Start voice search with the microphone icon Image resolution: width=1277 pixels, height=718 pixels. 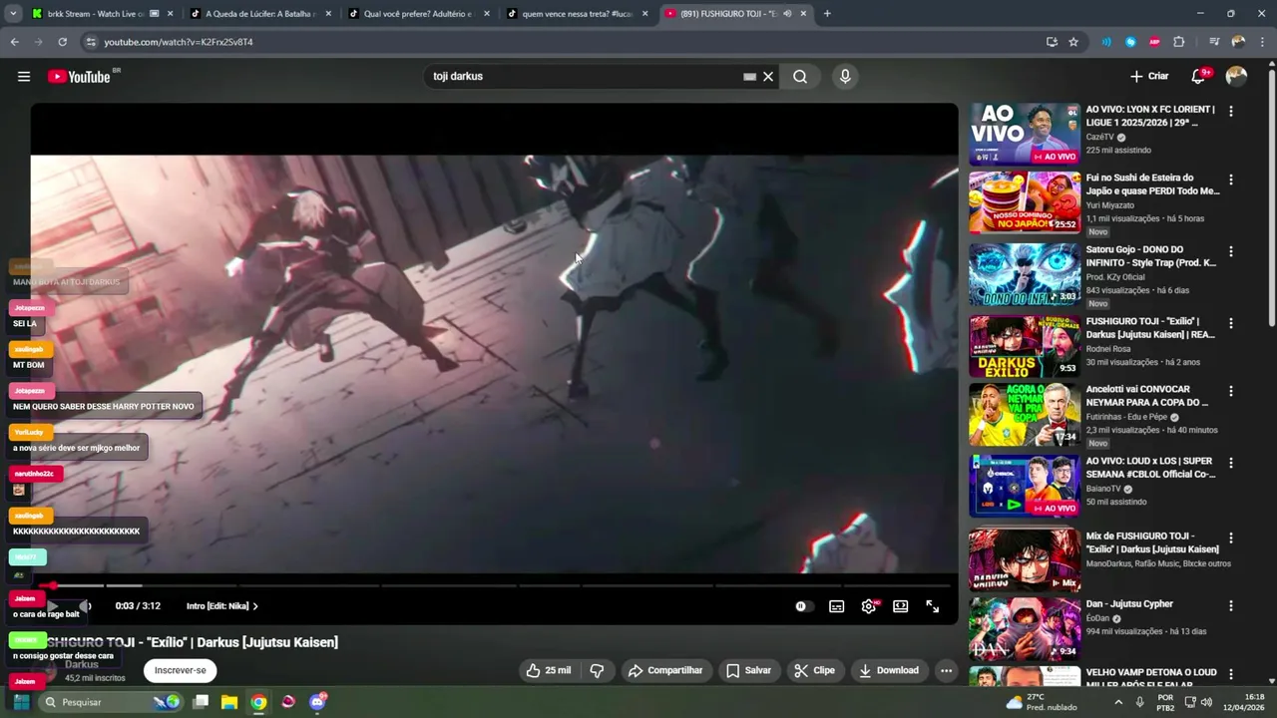click(x=845, y=77)
